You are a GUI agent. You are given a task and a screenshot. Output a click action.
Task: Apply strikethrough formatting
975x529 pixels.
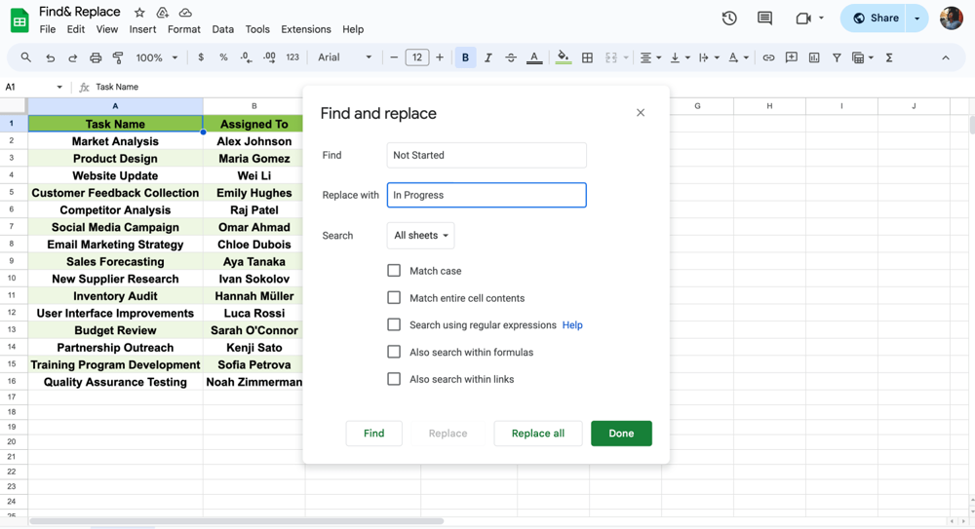tap(511, 58)
